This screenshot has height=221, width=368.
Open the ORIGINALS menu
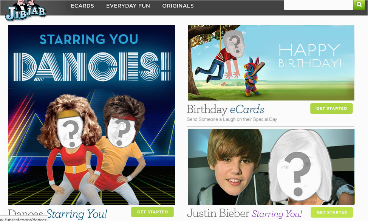pyautogui.click(x=178, y=6)
